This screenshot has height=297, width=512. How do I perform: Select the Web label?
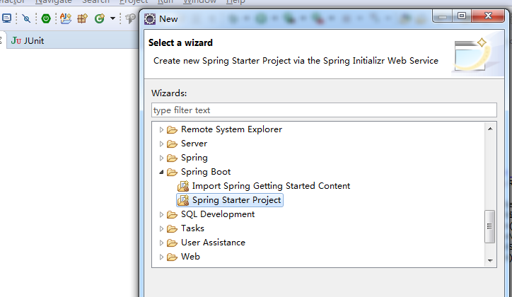click(190, 257)
